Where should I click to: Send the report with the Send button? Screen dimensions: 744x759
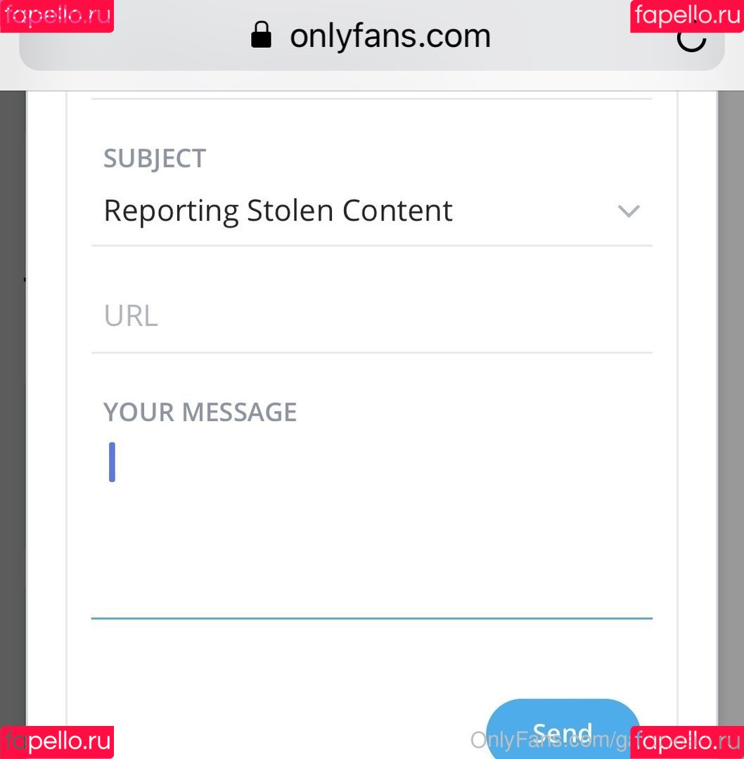coord(563,729)
